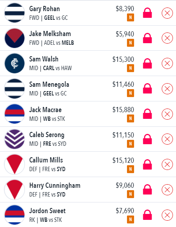This screenshot has width=176, height=227.
Task: Open Jake Melksham's player name link
Action: (50, 34)
